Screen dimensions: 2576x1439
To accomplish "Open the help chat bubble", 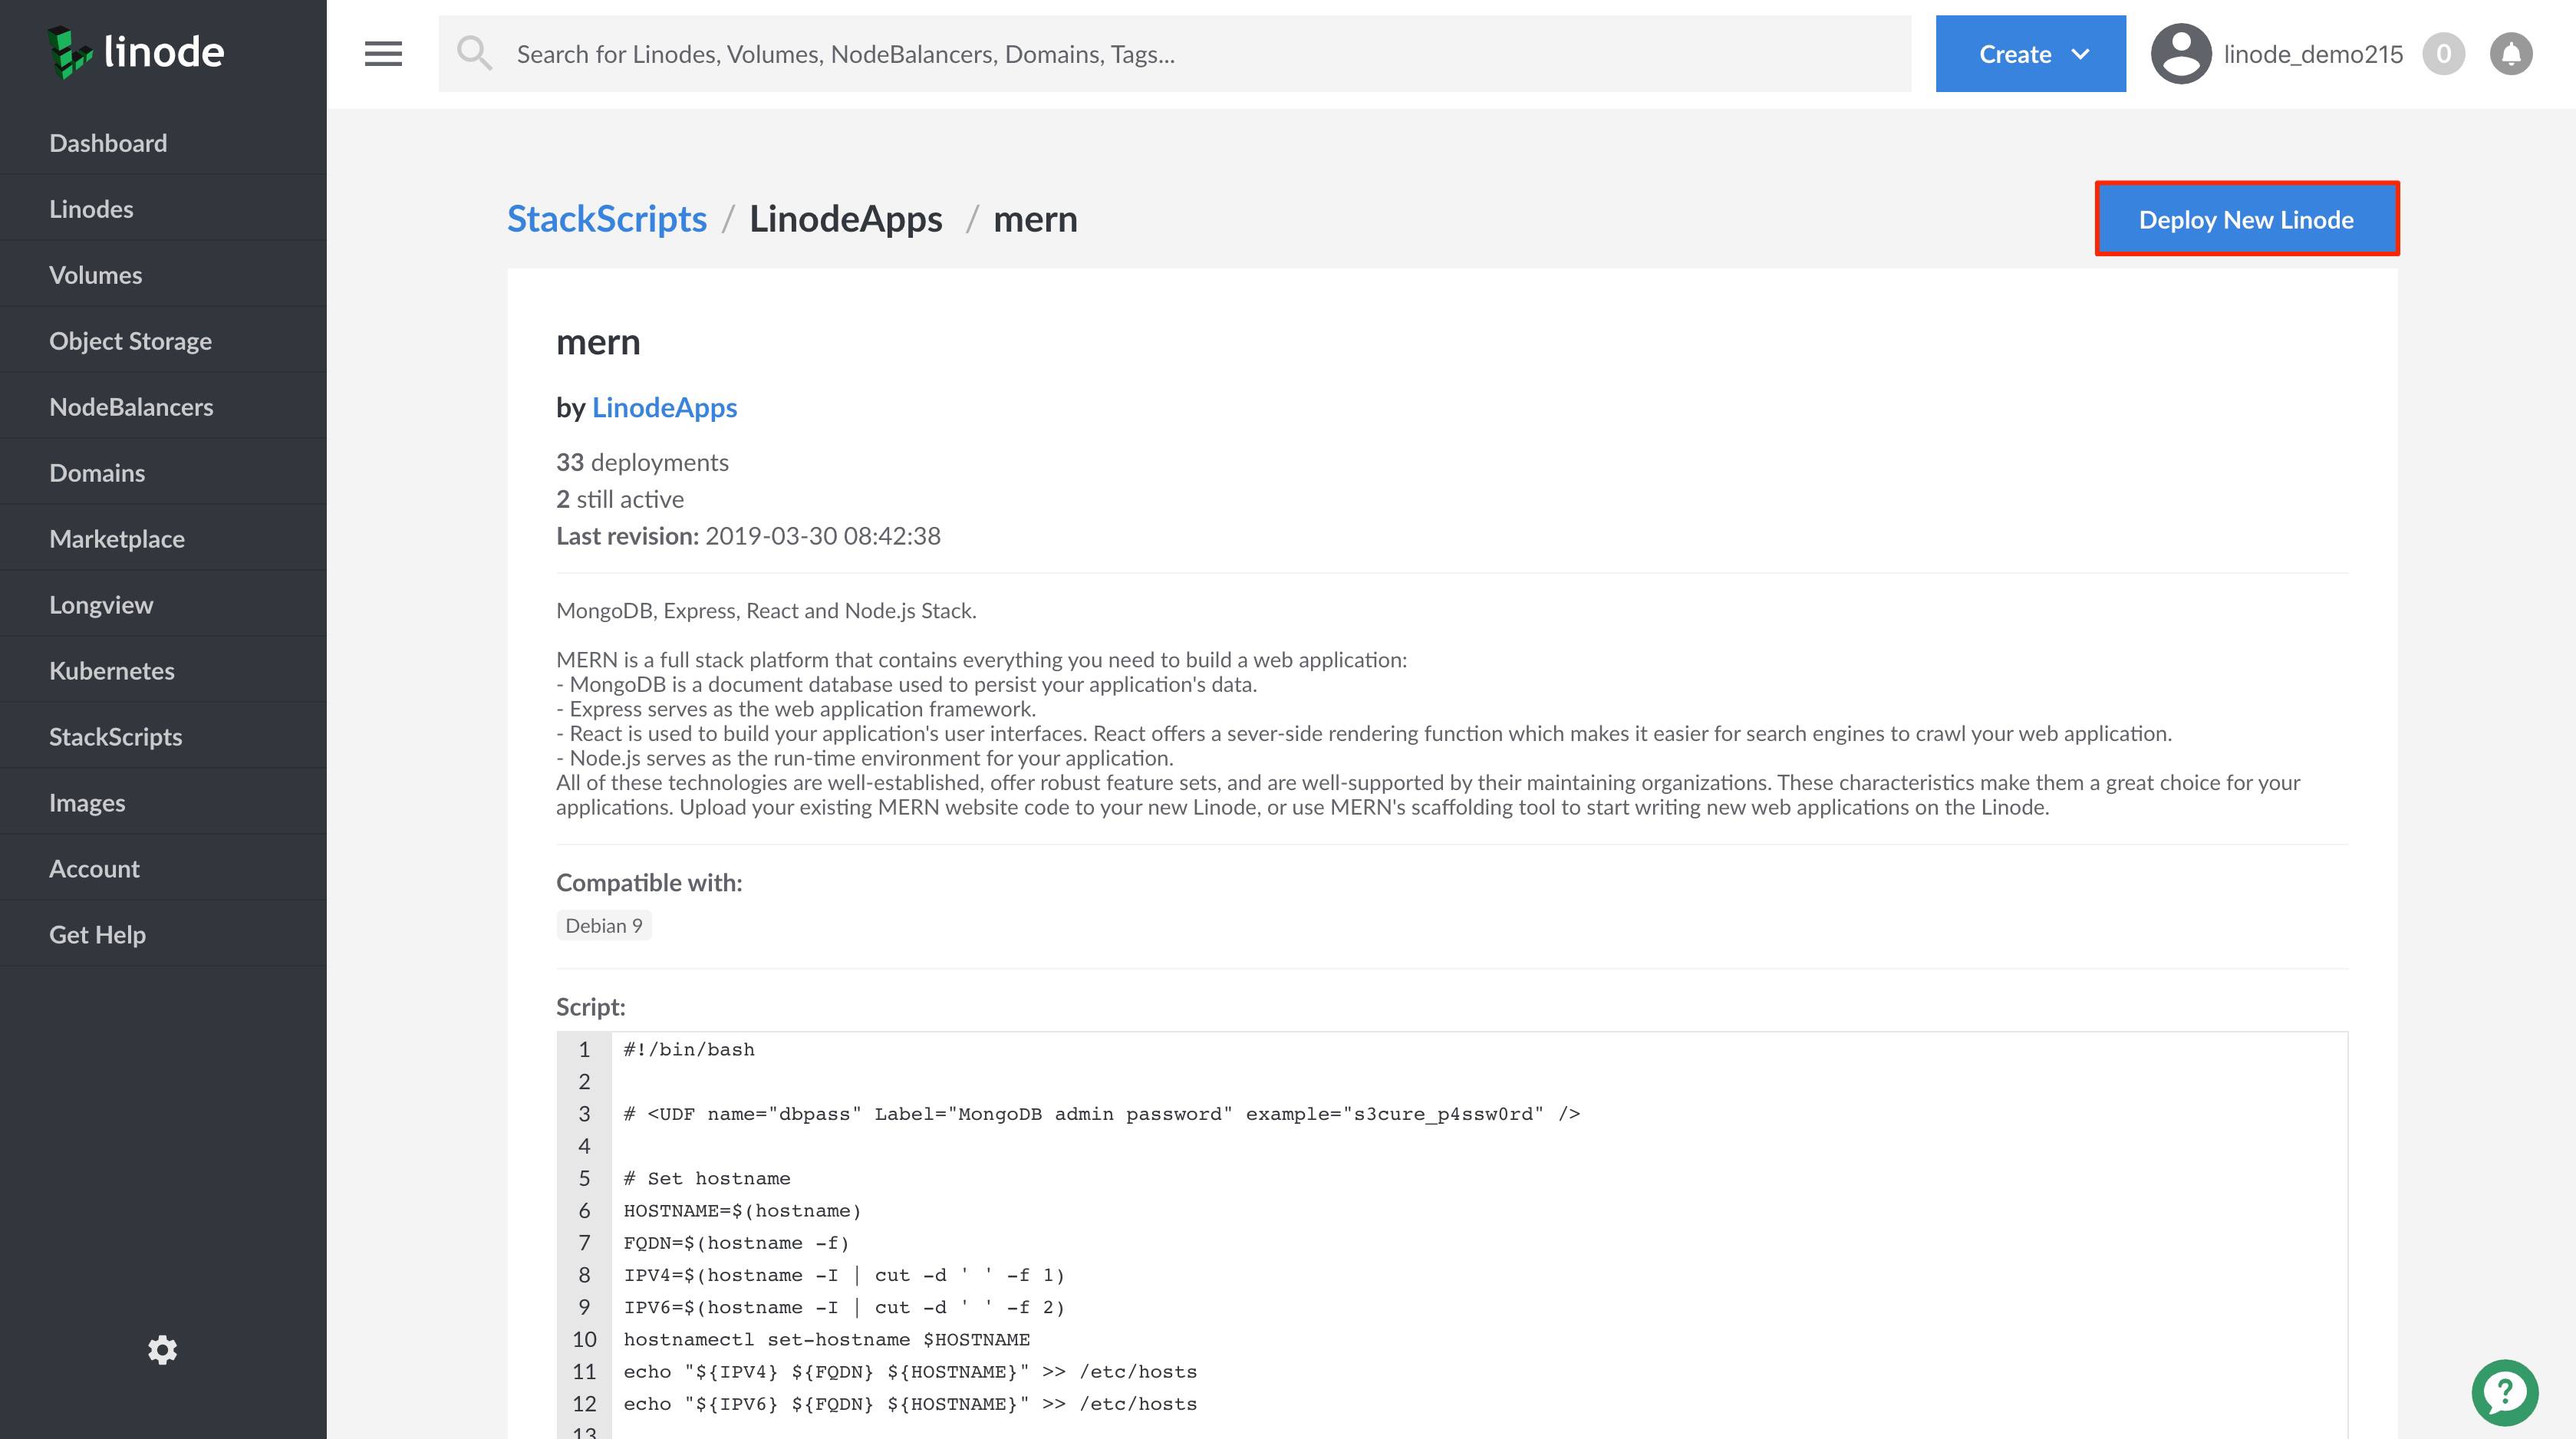I will click(2503, 1391).
